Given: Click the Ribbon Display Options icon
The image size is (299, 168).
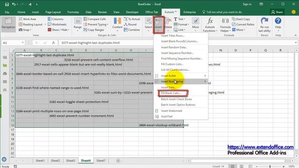Looking at the screenshot, I should (x=261, y=4).
